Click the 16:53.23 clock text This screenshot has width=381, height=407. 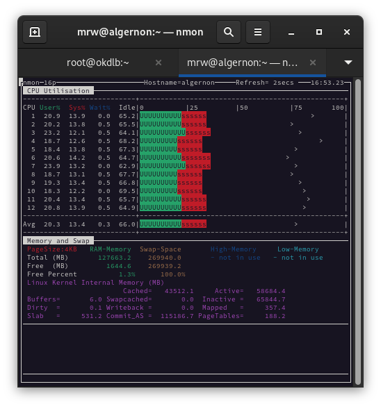coord(327,83)
